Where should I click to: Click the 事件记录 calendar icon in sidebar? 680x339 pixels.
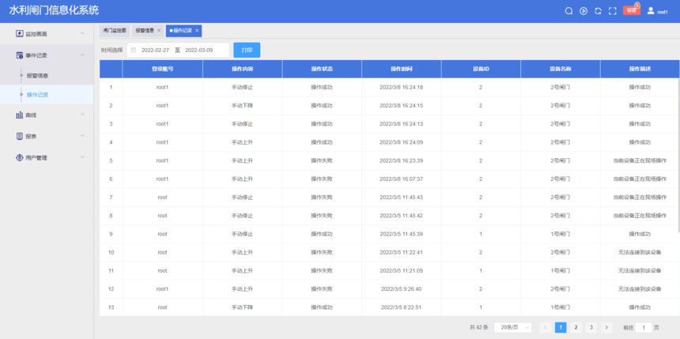tap(19, 55)
